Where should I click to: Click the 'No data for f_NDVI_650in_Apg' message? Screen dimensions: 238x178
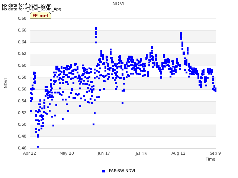(x=32, y=9)
